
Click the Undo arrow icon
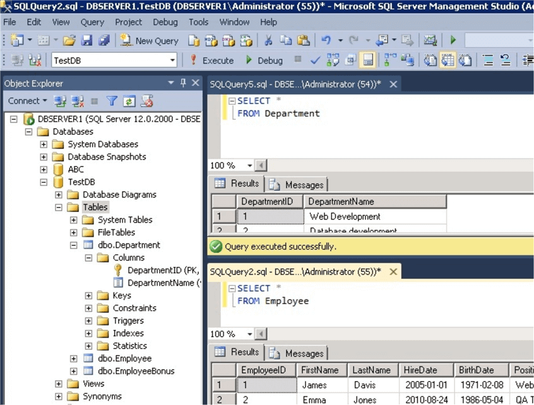[326, 40]
